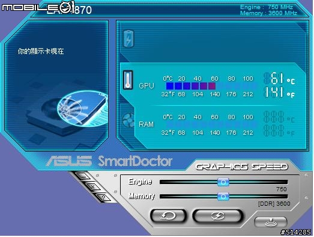Click the 61 °C GPU readout
This screenshot has height=237, width=314.
(x=279, y=78)
